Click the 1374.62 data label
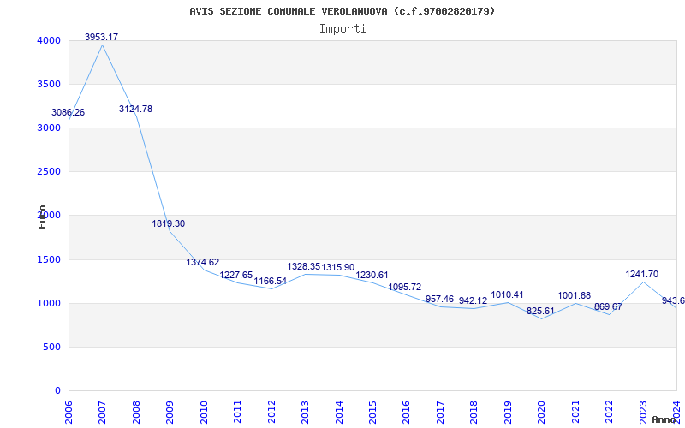This screenshot has height=428, width=685. 203,262
